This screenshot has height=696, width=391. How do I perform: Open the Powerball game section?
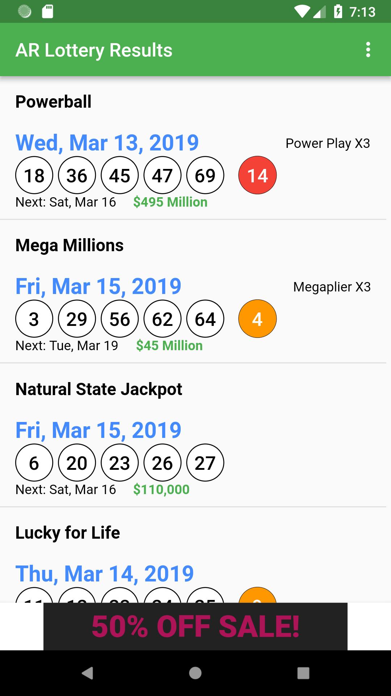click(x=54, y=101)
